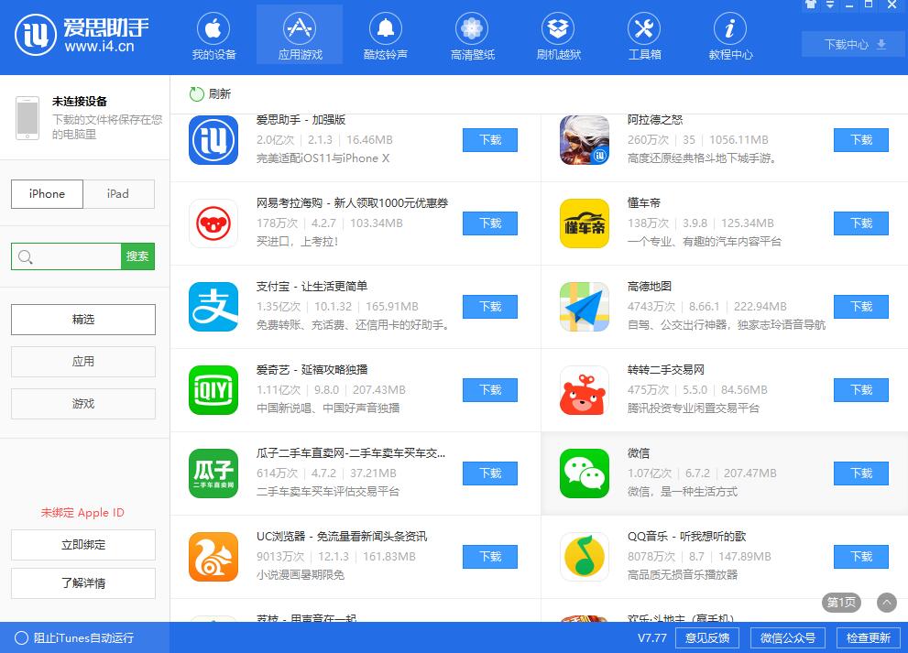Viewport: 908px width, 653px height.
Task: Open the 阿拉德之怒 game icon
Action: pos(585,140)
